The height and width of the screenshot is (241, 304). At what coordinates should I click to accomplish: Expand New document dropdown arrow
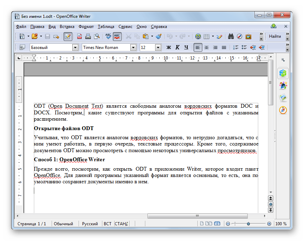28,36
